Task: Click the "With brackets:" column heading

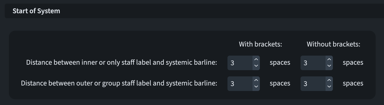Action: [260, 44]
